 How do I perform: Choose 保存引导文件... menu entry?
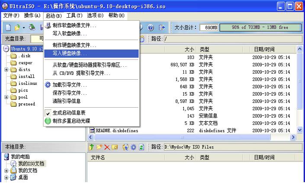(91, 93)
